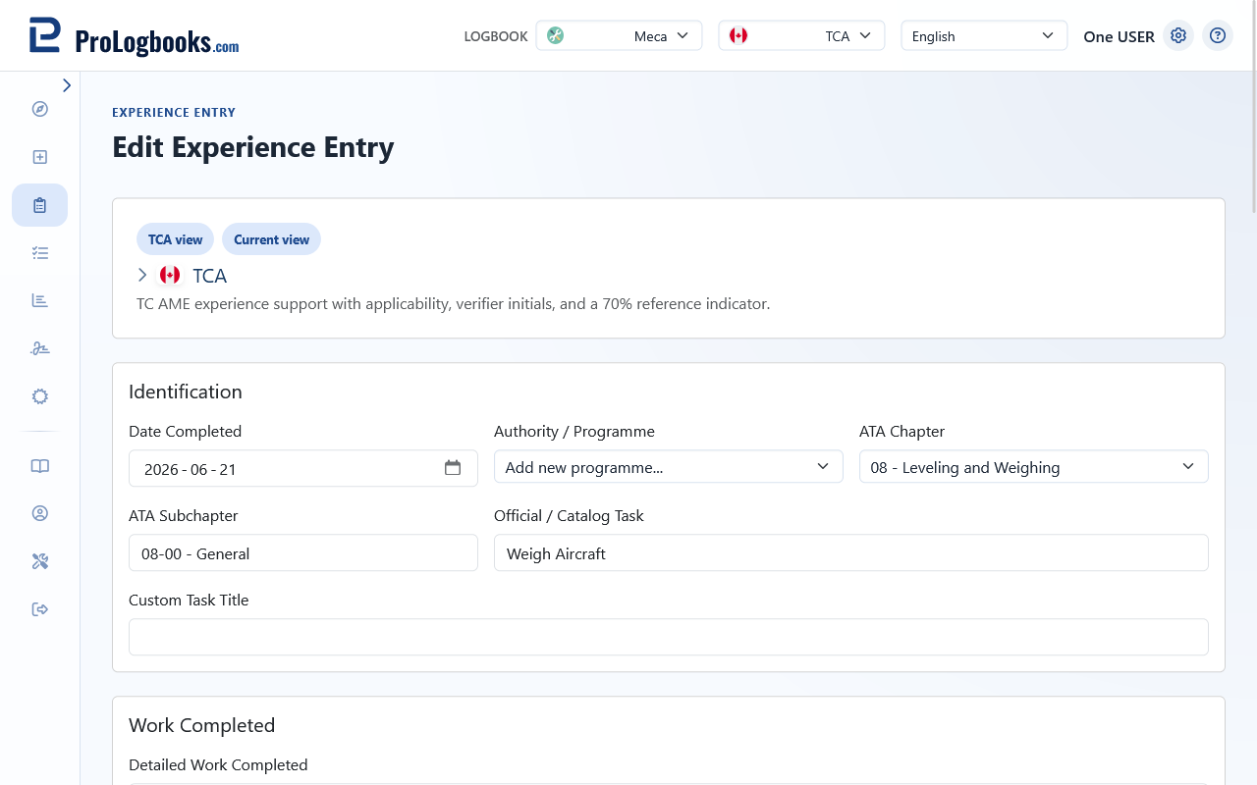Screen dimensions: 1257x785
Task: Click the One USER name
Action: [x=1119, y=36]
